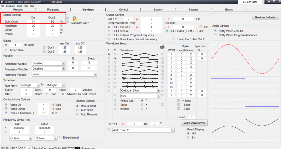Screen dimensions: 281x149
Task: Select the sine waveform graphic
Action: pyautogui.click(x=140, y=54)
